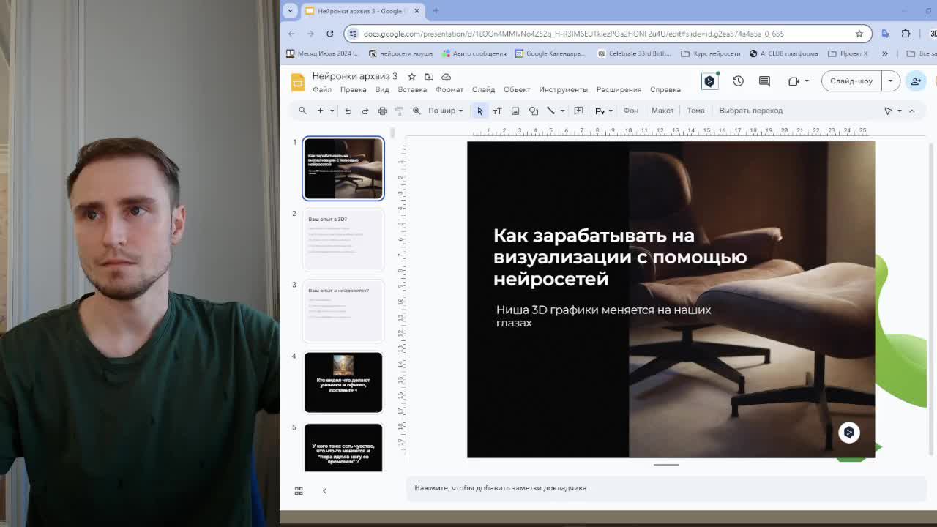Screen dimensions: 937x527
Task: Open the grid view icon below filmstrip
Action: pyautogui.click(x=299, y=491)
